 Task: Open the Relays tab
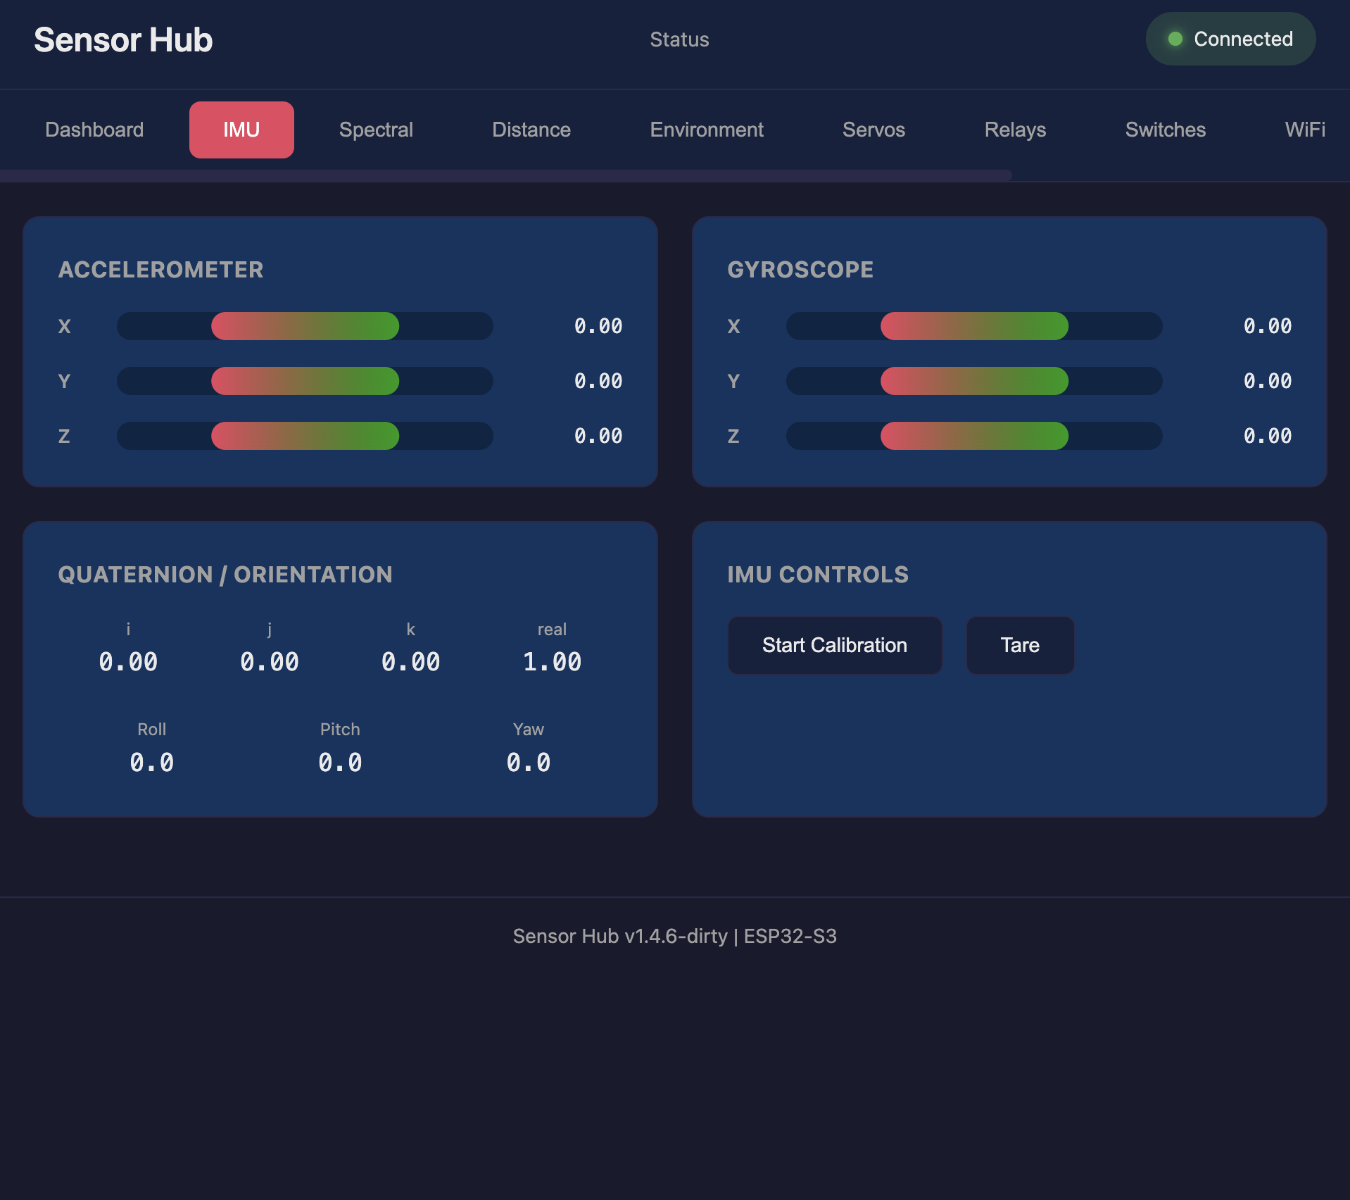point(1015,130)
